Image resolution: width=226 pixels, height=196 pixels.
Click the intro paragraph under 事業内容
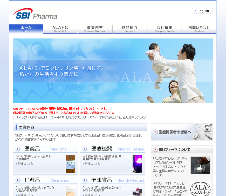(79, 137)
